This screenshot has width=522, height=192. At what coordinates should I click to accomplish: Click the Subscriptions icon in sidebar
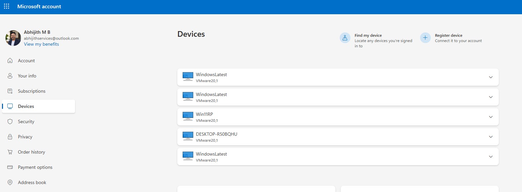pos(10,91)
